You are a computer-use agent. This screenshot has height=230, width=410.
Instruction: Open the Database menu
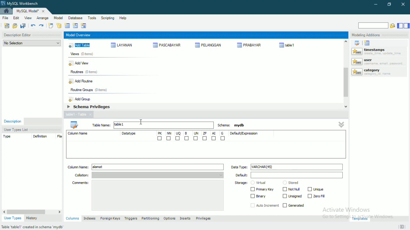[x=75, y=18]
